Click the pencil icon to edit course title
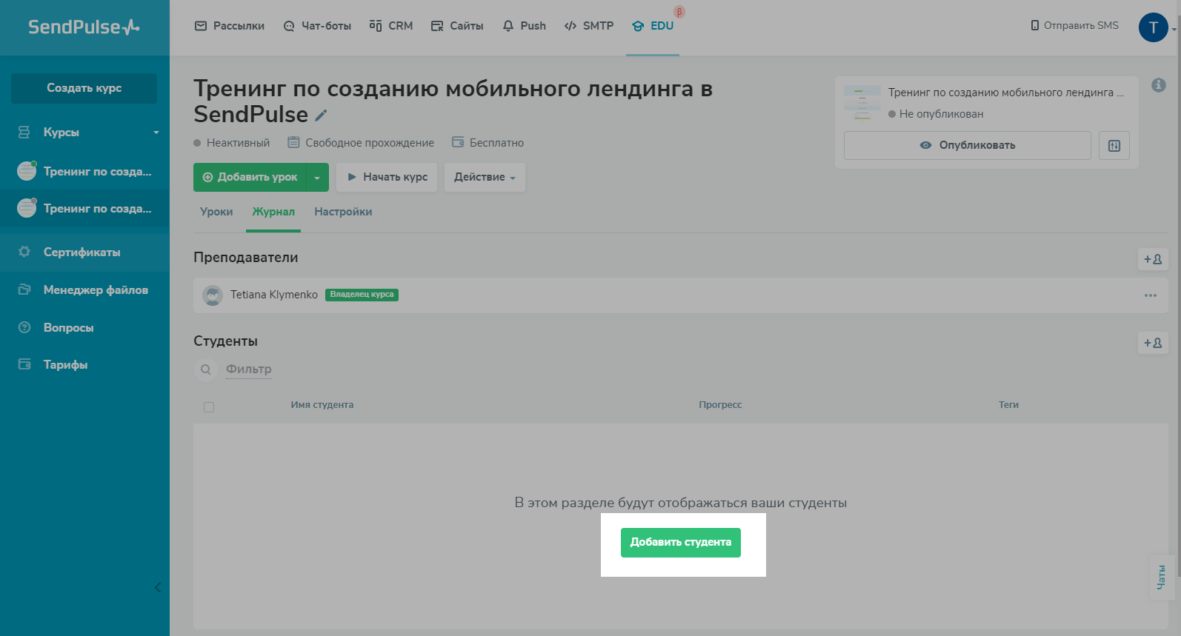Image resolution: width=1181 pixels, height=636 pixels. pyautogui.click(x=321, y=116)
